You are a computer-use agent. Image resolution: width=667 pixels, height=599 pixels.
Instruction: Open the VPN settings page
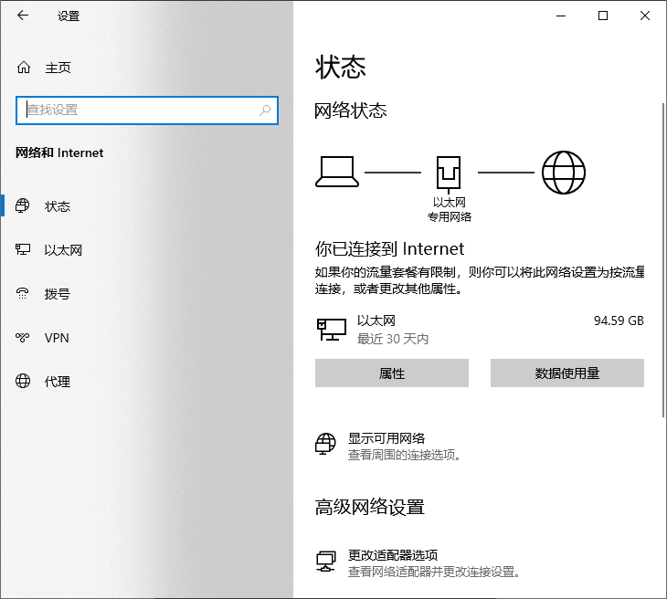(57, 338)
